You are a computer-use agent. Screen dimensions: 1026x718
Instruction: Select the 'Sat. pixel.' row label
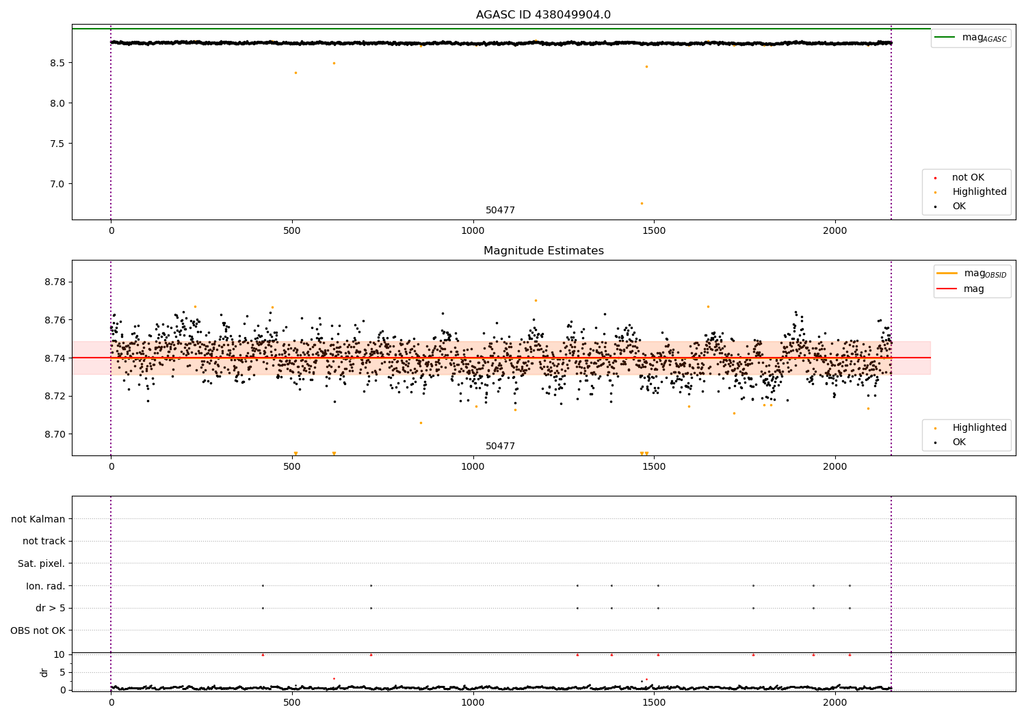[41, 564]
